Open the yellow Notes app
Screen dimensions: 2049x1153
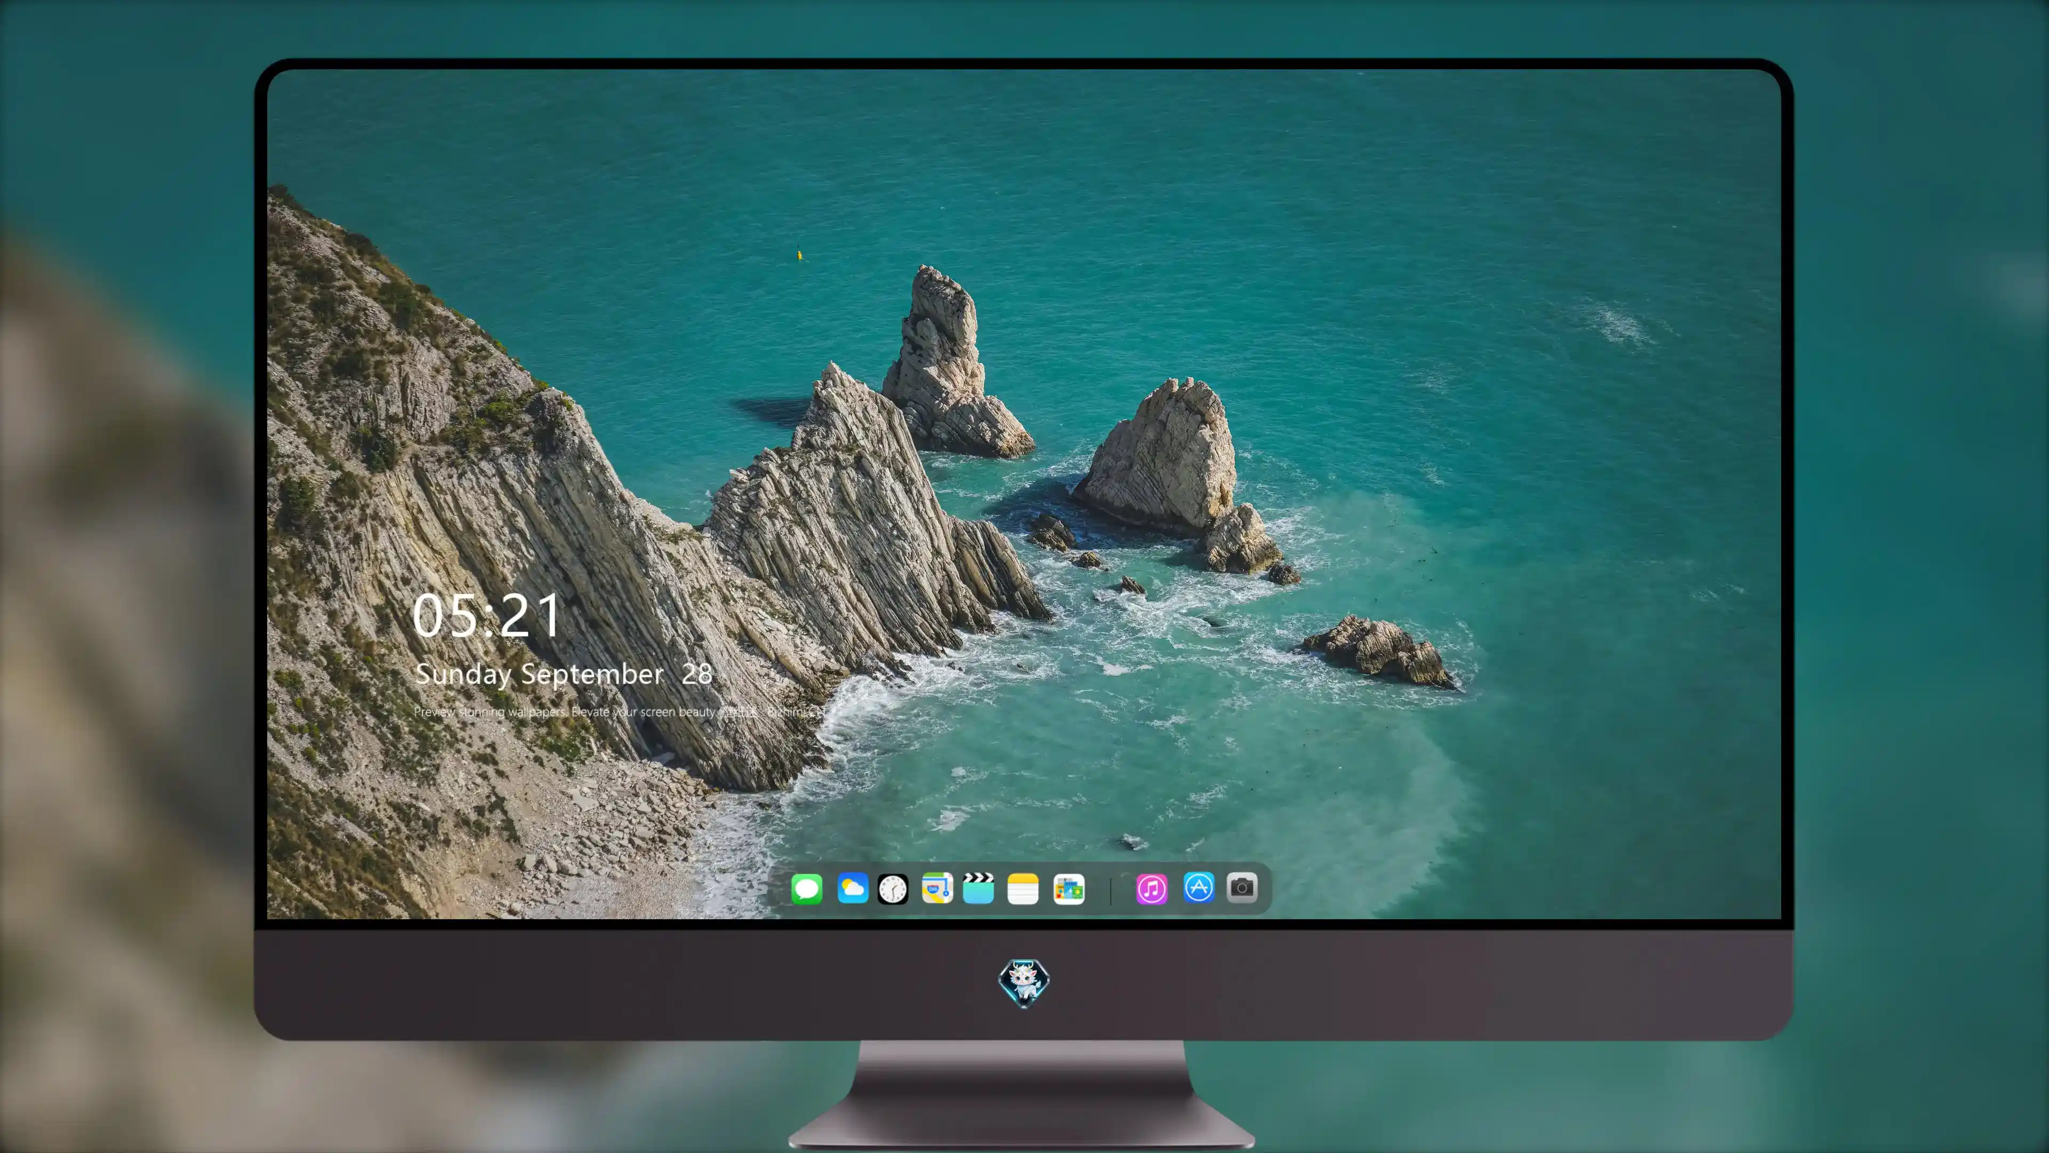point(1023,889)
